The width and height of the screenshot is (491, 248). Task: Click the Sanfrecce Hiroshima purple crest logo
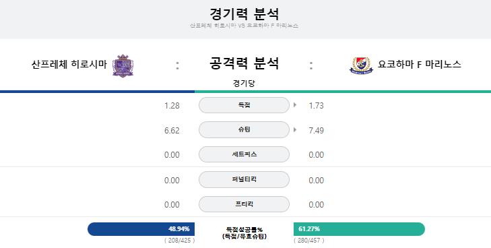click(x=123, y=66)
